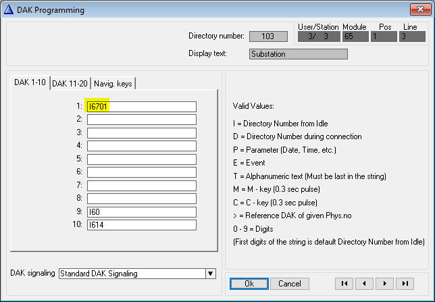Close the DAK Programming window
This screenshot has width=435, height=302.
(x=420, y=9)
